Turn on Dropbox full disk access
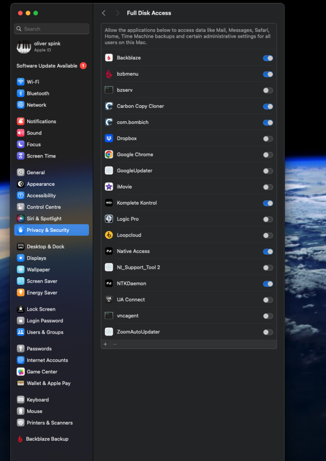 [268, 139]
